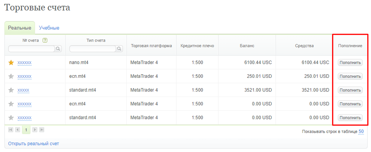Click Пополнить for the nano.mt4 account
Screen dimensions: 371x152
(x=350, y=63)
